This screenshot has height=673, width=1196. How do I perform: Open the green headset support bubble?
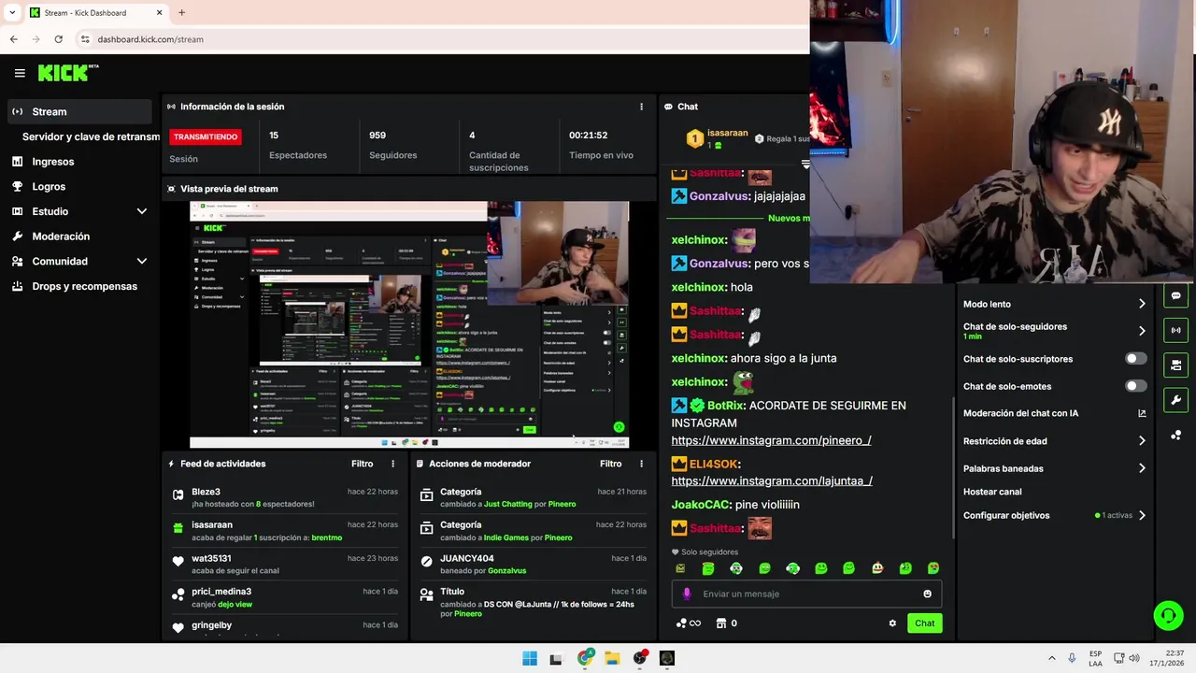click(1168, 616)
